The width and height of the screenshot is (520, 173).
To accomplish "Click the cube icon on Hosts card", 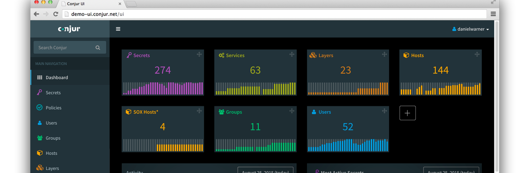I will point(406,55).
